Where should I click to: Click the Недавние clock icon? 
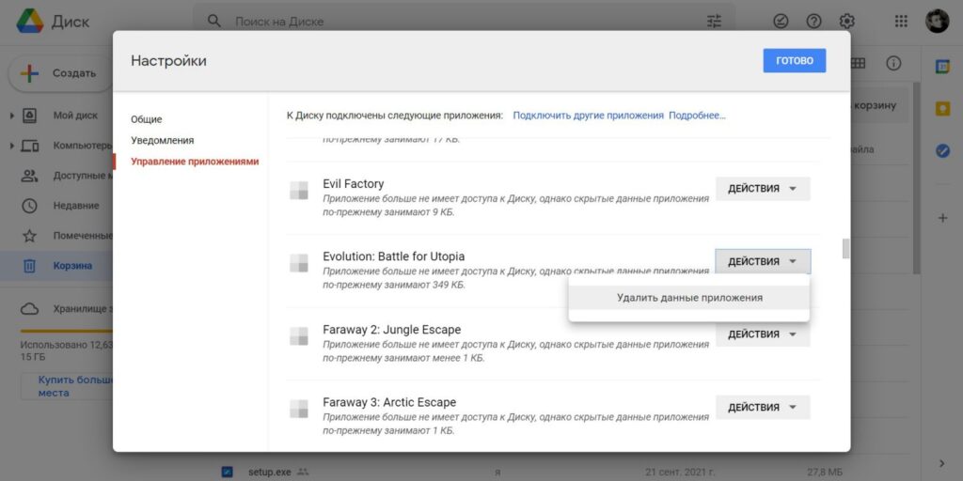(x=29, y=206)
